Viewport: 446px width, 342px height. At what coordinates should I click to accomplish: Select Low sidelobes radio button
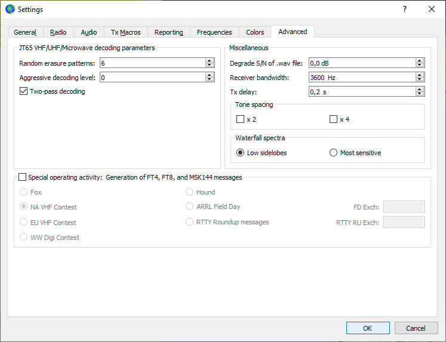point(241,153)
